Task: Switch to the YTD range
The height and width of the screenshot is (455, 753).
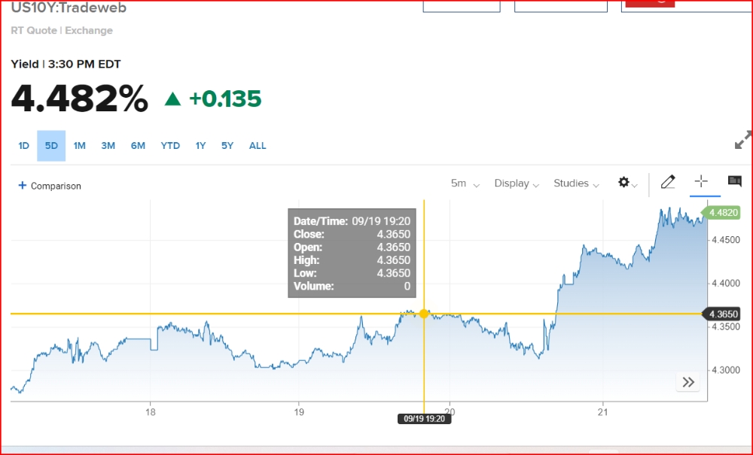Action: (170, 146)
